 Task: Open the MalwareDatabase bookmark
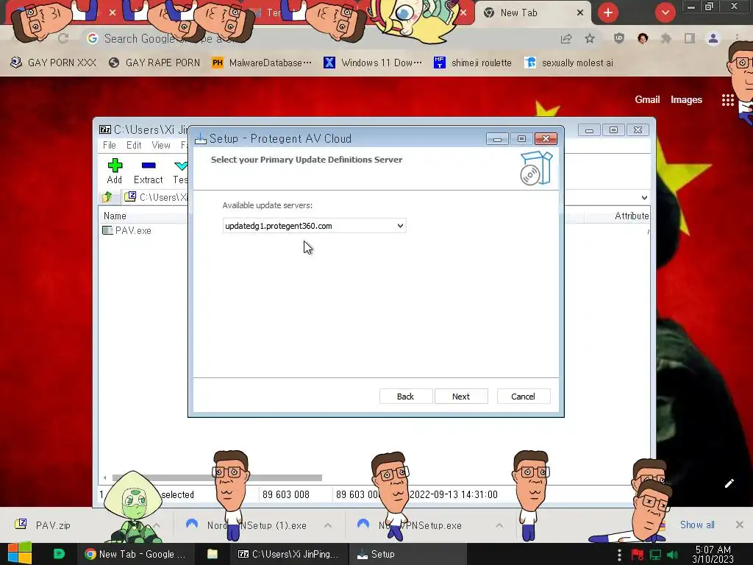click(262, 63)
